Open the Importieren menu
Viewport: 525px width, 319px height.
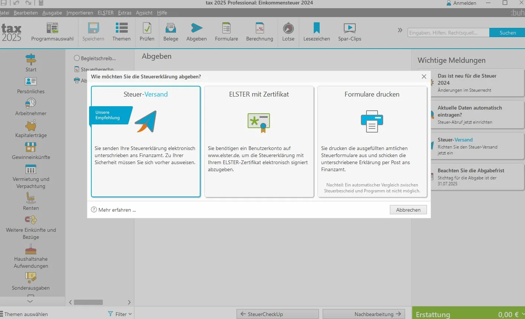(80, 13)
